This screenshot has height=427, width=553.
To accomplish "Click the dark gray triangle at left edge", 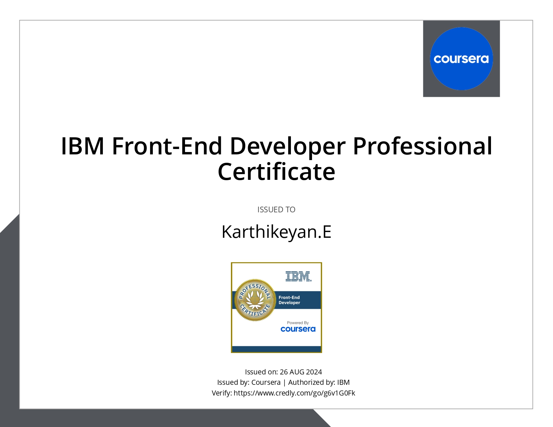I will [x=9, y=301].
